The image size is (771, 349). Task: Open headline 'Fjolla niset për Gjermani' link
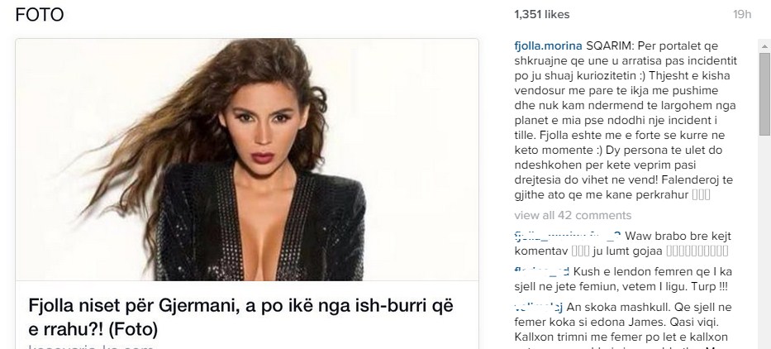point(241,317)
